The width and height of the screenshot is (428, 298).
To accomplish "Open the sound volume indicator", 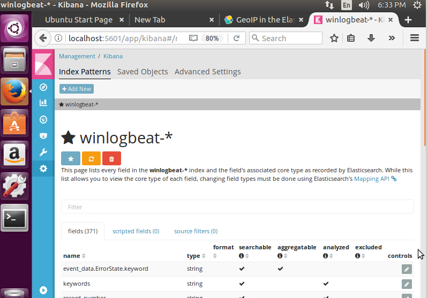I will point(364,5).
